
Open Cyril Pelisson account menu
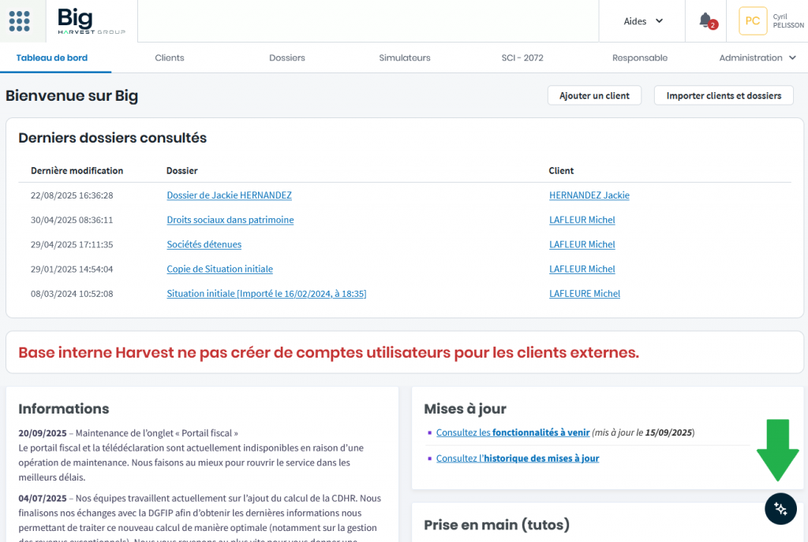(787, 21)
